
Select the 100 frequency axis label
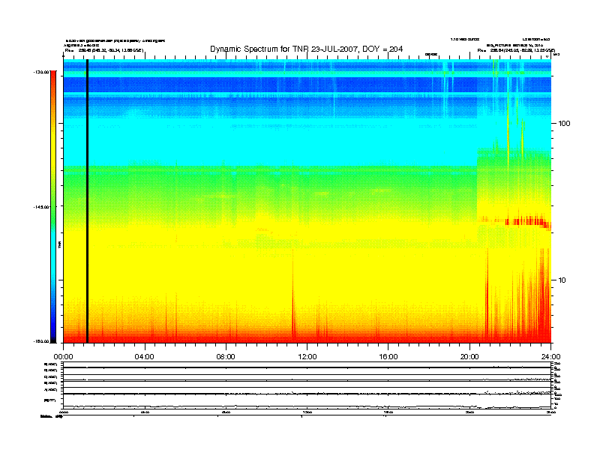point(564,124)
